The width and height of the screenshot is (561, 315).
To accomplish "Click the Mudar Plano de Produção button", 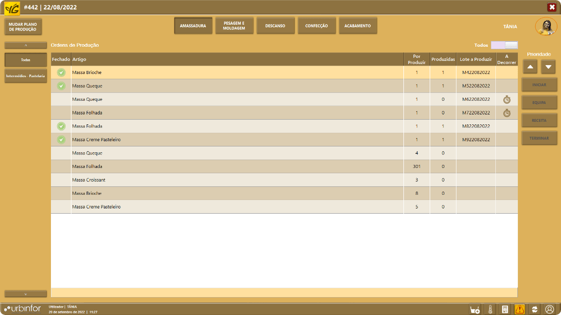I will pyautogui.click(x=23, y=27).
